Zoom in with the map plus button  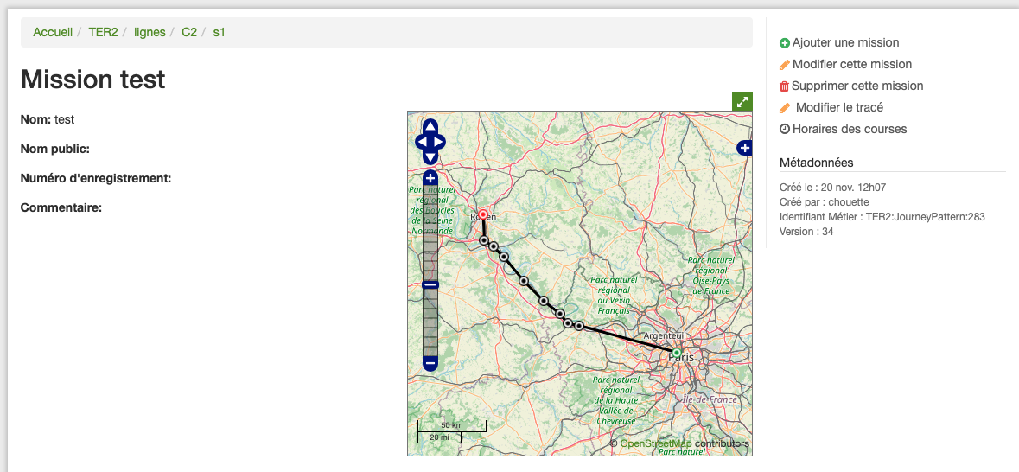430,178
